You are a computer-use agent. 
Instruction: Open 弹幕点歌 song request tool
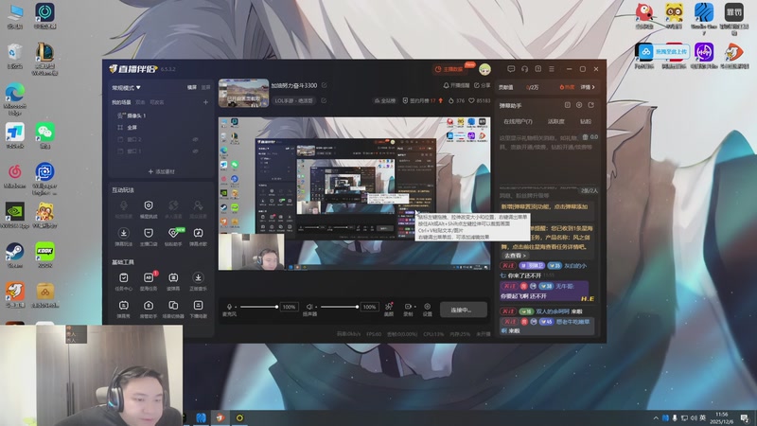point(198,237)
